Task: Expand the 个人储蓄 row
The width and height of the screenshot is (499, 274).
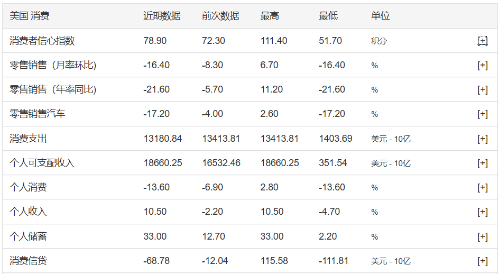Action: coord(482,236)
